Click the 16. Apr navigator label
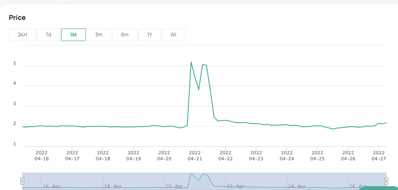Screen dimensions: 398x190 pos(52,186)
